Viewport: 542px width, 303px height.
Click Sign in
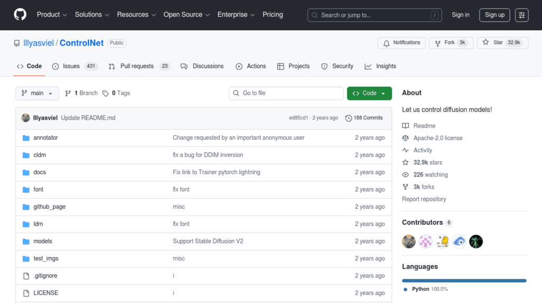point(460,15)
